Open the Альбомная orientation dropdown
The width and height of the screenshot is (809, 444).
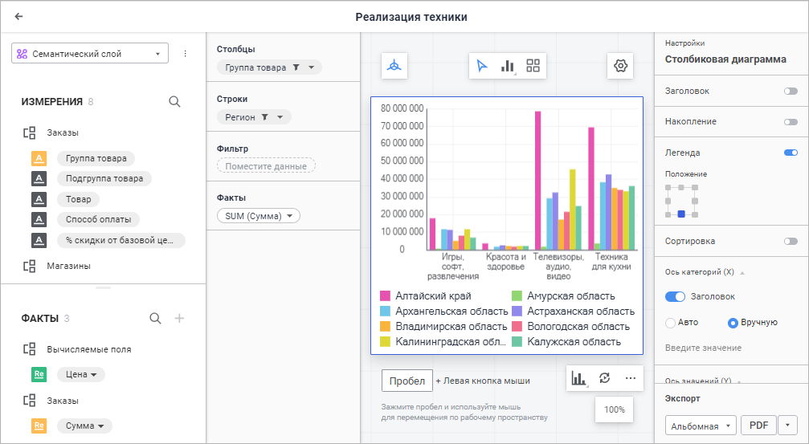(701, 426)
